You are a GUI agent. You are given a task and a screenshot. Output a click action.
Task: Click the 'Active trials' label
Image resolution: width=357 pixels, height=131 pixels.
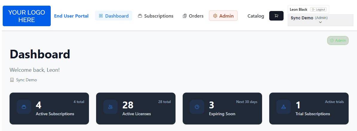pyautogui.click(x=334, y=102)
